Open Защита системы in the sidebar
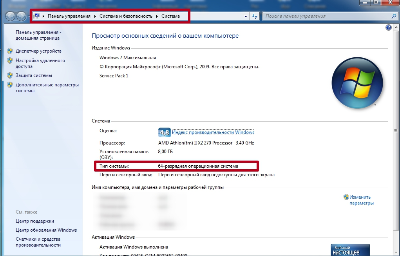 (x=34, y=75)
